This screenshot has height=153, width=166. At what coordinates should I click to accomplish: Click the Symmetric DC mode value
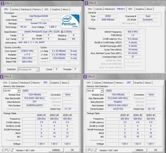point(148,20)
